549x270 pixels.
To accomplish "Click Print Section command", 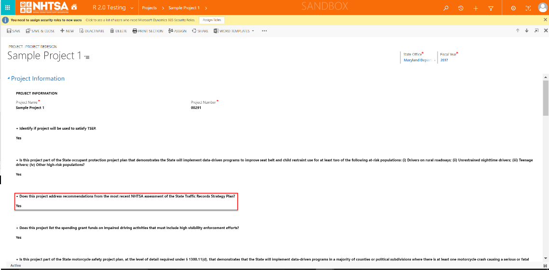I will (x=148, y=31).
